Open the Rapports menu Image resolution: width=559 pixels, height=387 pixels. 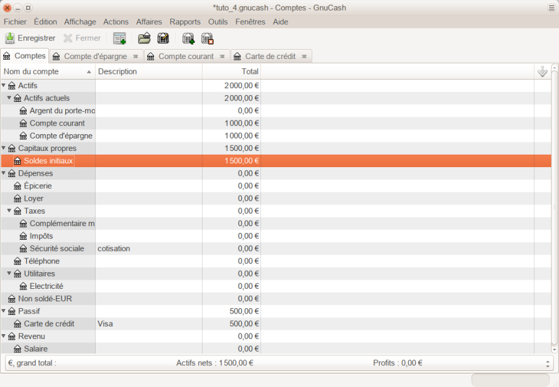[x=185, y=22]
